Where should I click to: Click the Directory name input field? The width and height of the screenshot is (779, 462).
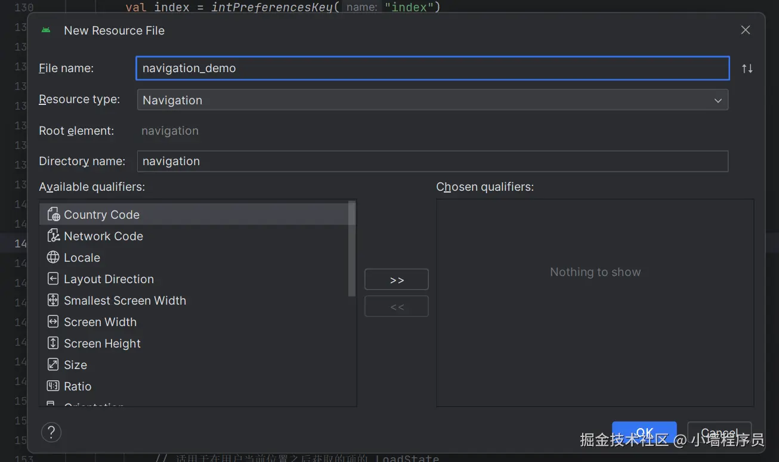pyautogui.click(x=432, y=161)
